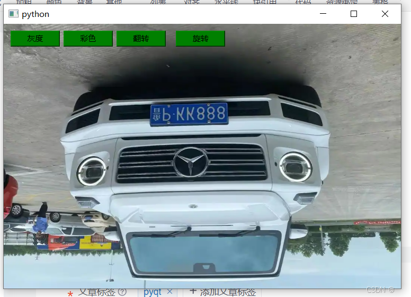This screenshot has height=297, width=411.
Task: Click the 翻转 flip button
Action: [x=141, y=39]
